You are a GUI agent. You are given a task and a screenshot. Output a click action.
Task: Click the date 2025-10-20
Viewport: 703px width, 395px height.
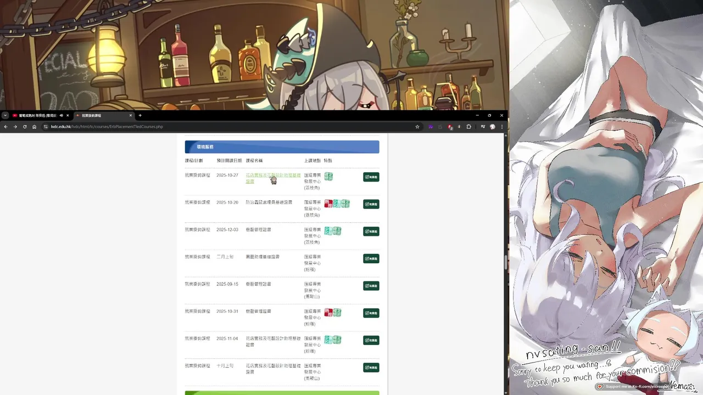point(227,202)
